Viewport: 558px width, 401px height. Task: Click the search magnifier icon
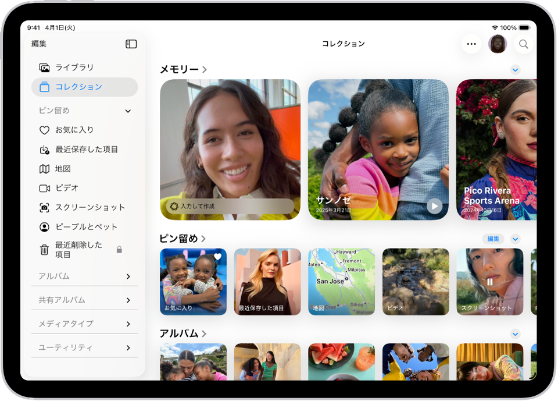(524, 44)
